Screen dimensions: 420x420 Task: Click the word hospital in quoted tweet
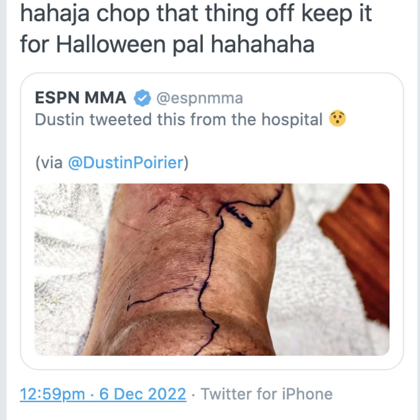pos(292,119)
